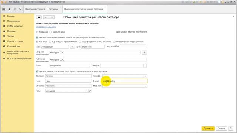Open Казначейство section in sidebar
The height and width of the screenshot is (133, 237).
[x=13, y=46]
